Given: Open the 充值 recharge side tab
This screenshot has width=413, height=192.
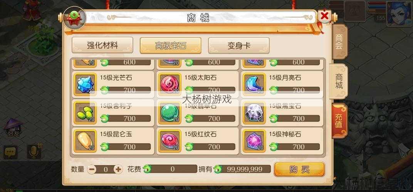Looking at the screenshot, I should (339, 121).
